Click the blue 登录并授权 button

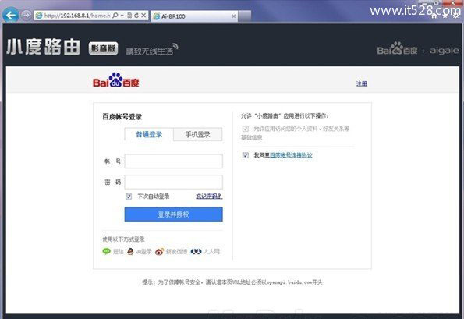click(x=173, y=214)
